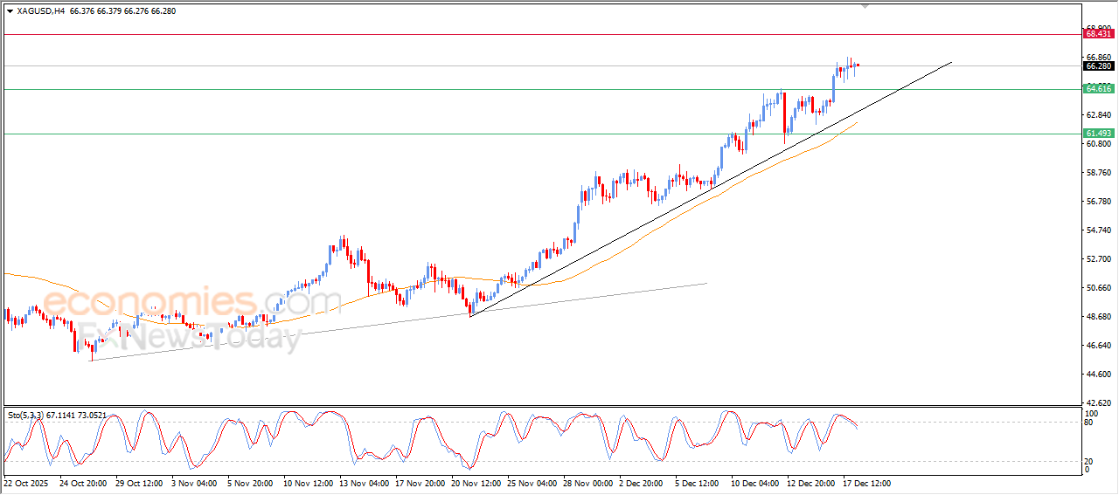Screen dimensions: 1119x495
Task: Click the green 61.493 price label
Action: 1099,134
